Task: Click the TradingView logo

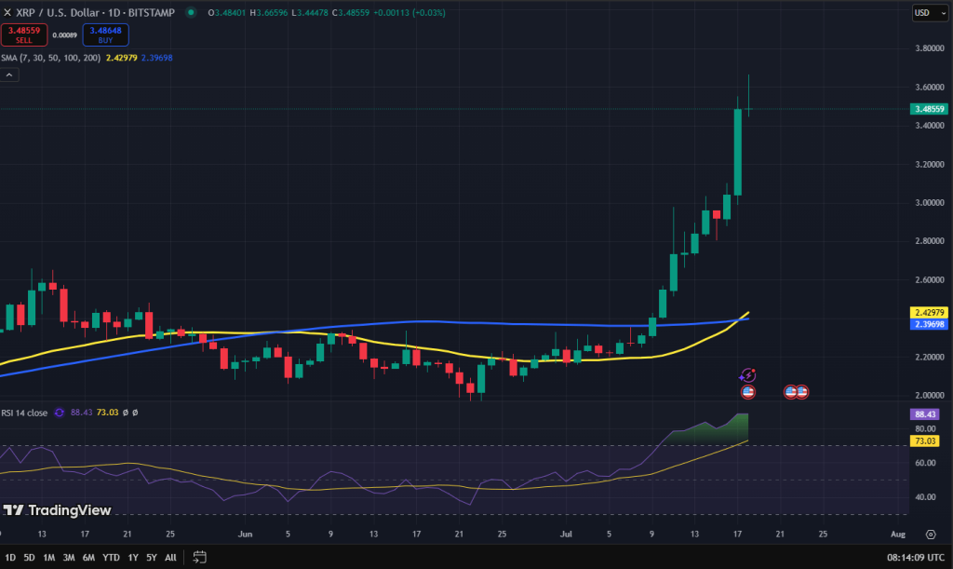Action: [57, 510]
